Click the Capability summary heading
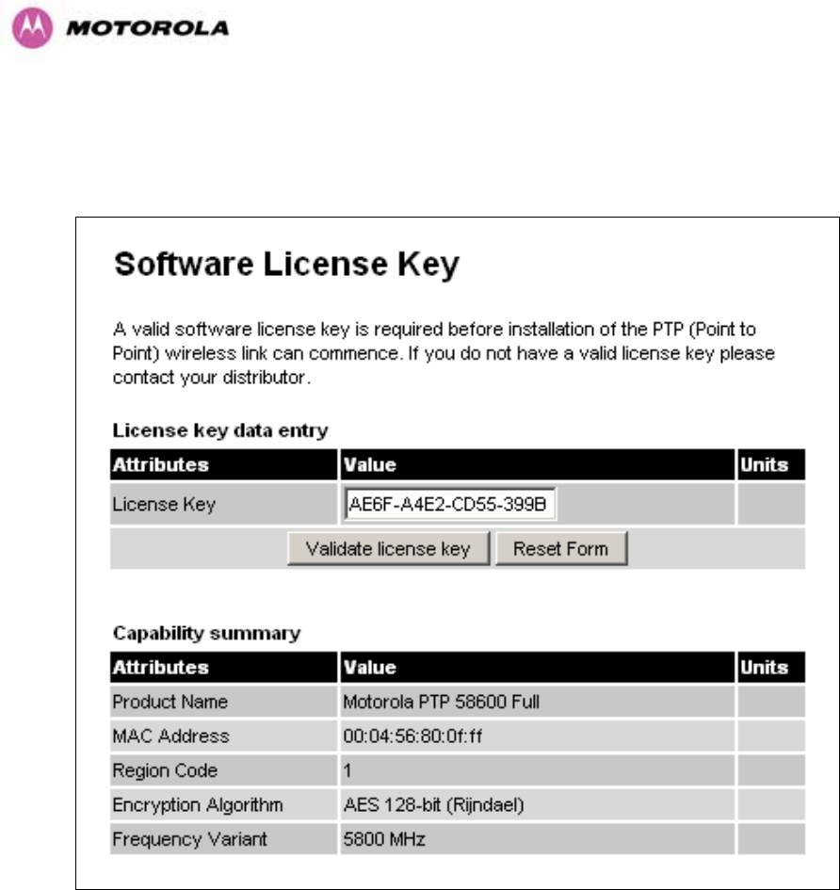Screen dimensions: 840x890 pyautogui.click(x=206, y=633)
